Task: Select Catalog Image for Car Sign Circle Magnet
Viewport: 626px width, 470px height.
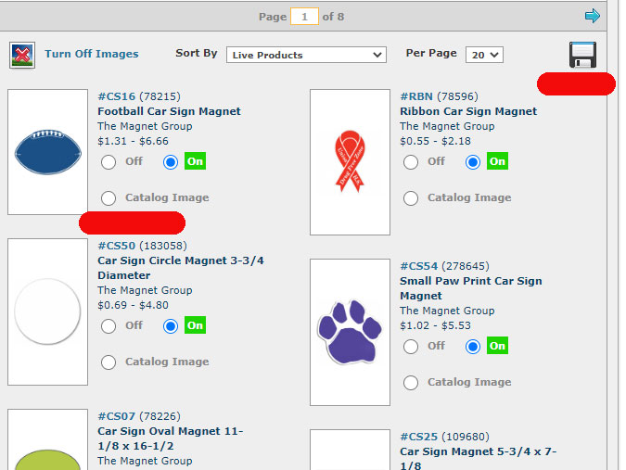Action: pos(109,362)
